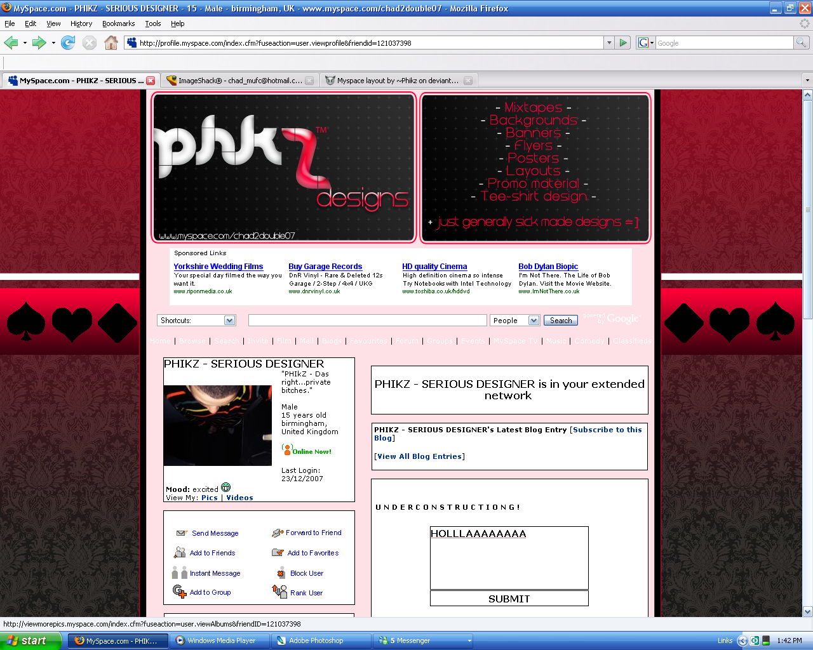Expand the People search type dropdown

pyautogui.click(x=534, y=321)
